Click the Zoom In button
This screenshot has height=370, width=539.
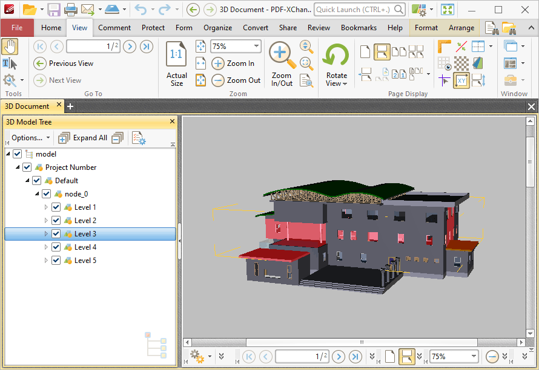234,63
